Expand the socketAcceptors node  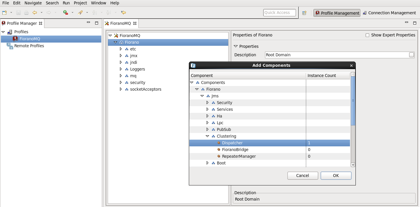pyautogui.click(x=121, y=89)
